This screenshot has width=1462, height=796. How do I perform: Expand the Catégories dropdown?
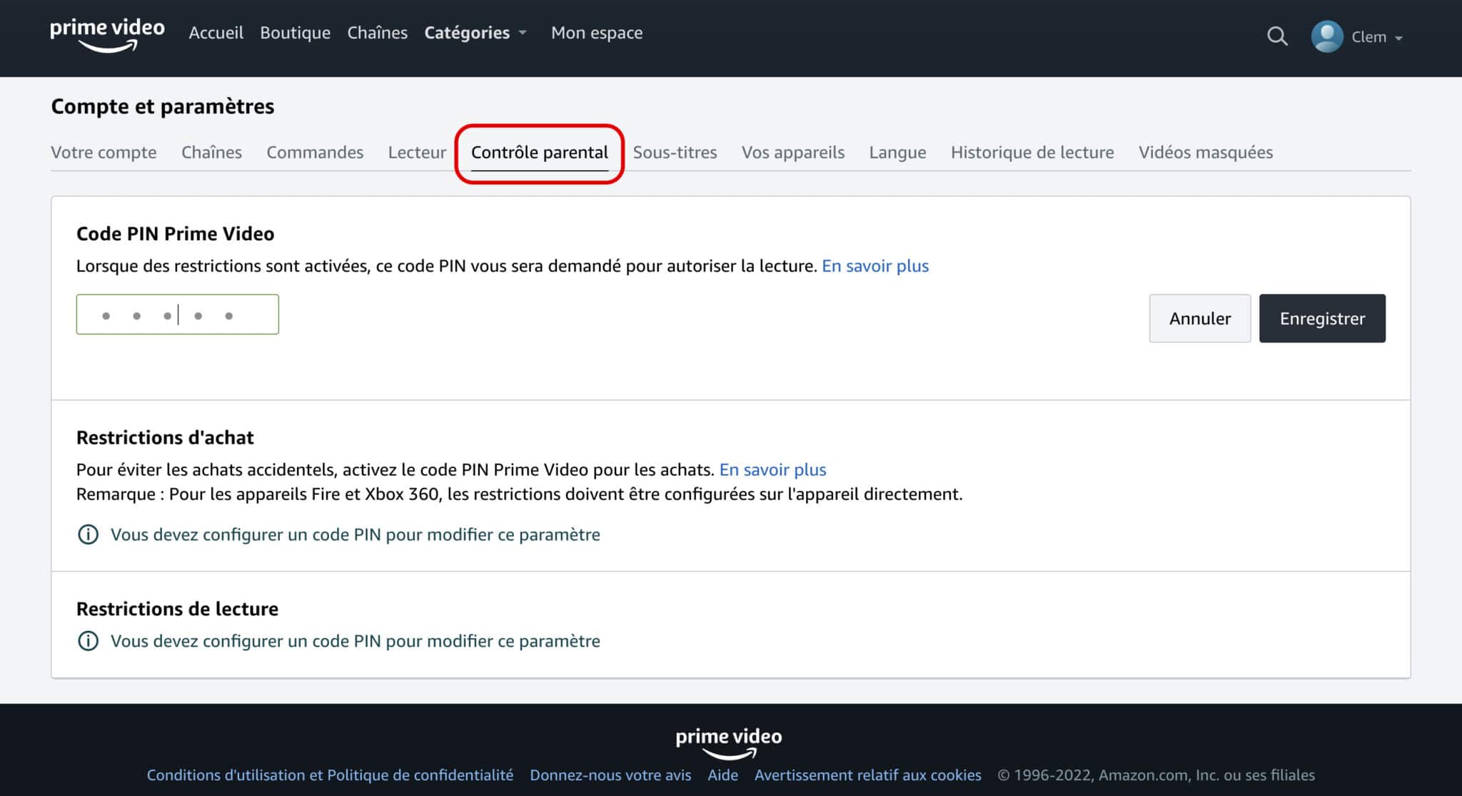coord(475,33)
